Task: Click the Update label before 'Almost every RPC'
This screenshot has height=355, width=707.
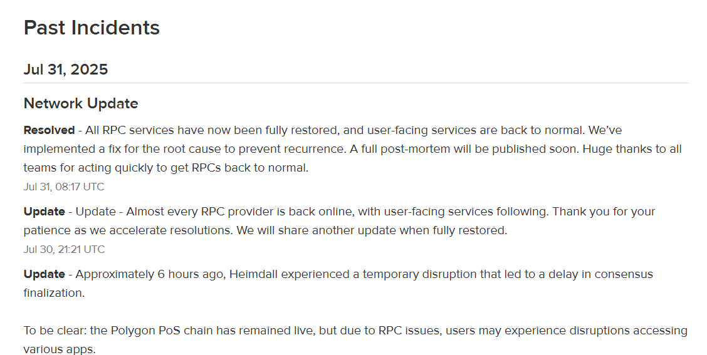Action: pyautogui.click(x=44, y=212)
